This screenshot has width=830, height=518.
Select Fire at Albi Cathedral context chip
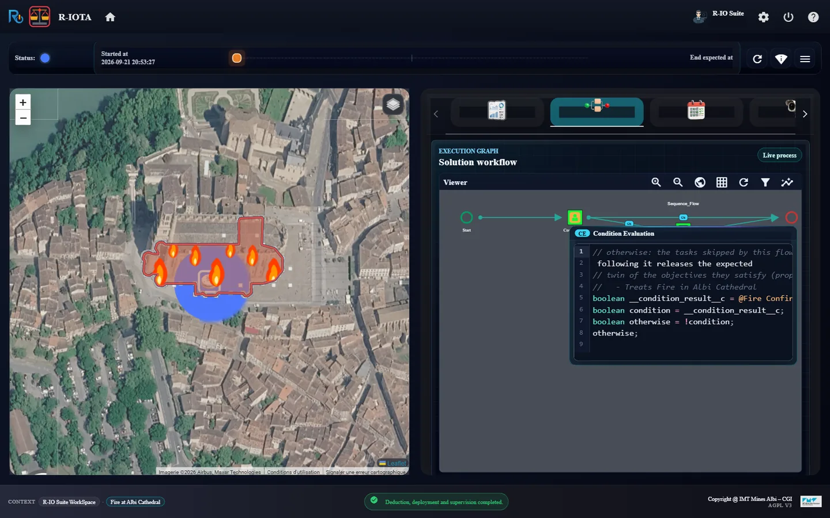click(135, 502)
